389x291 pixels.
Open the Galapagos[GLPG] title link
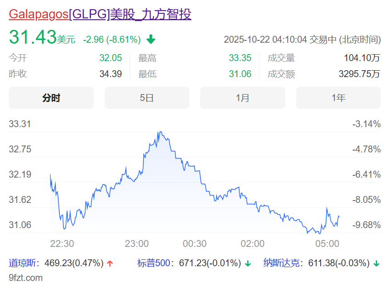pyautogui.click(x=100, y=14)
